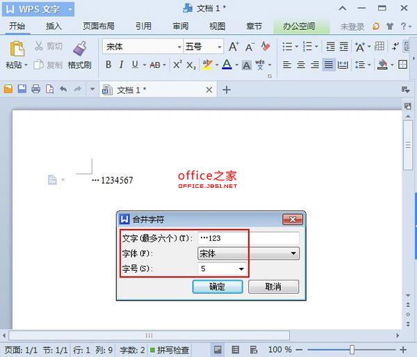Click the Cut scissors icon
This screenshot has width=417, height=357.
(x=39, y=46)
